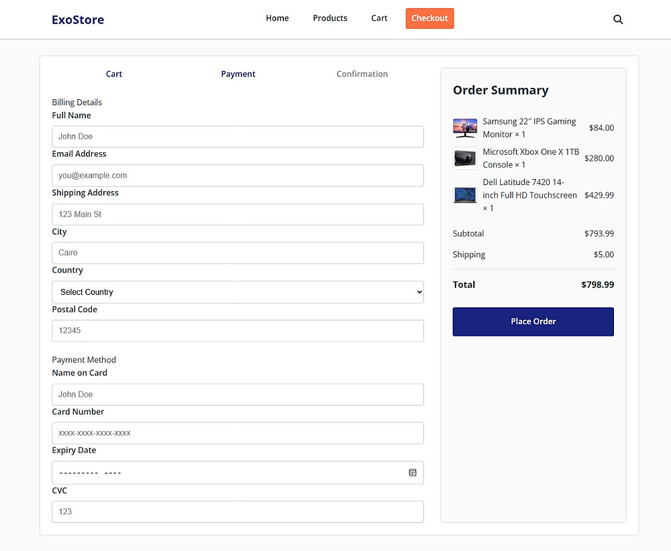Click the Email Address field
Viewport: 671px width, 551px height.
pos(238,175)
